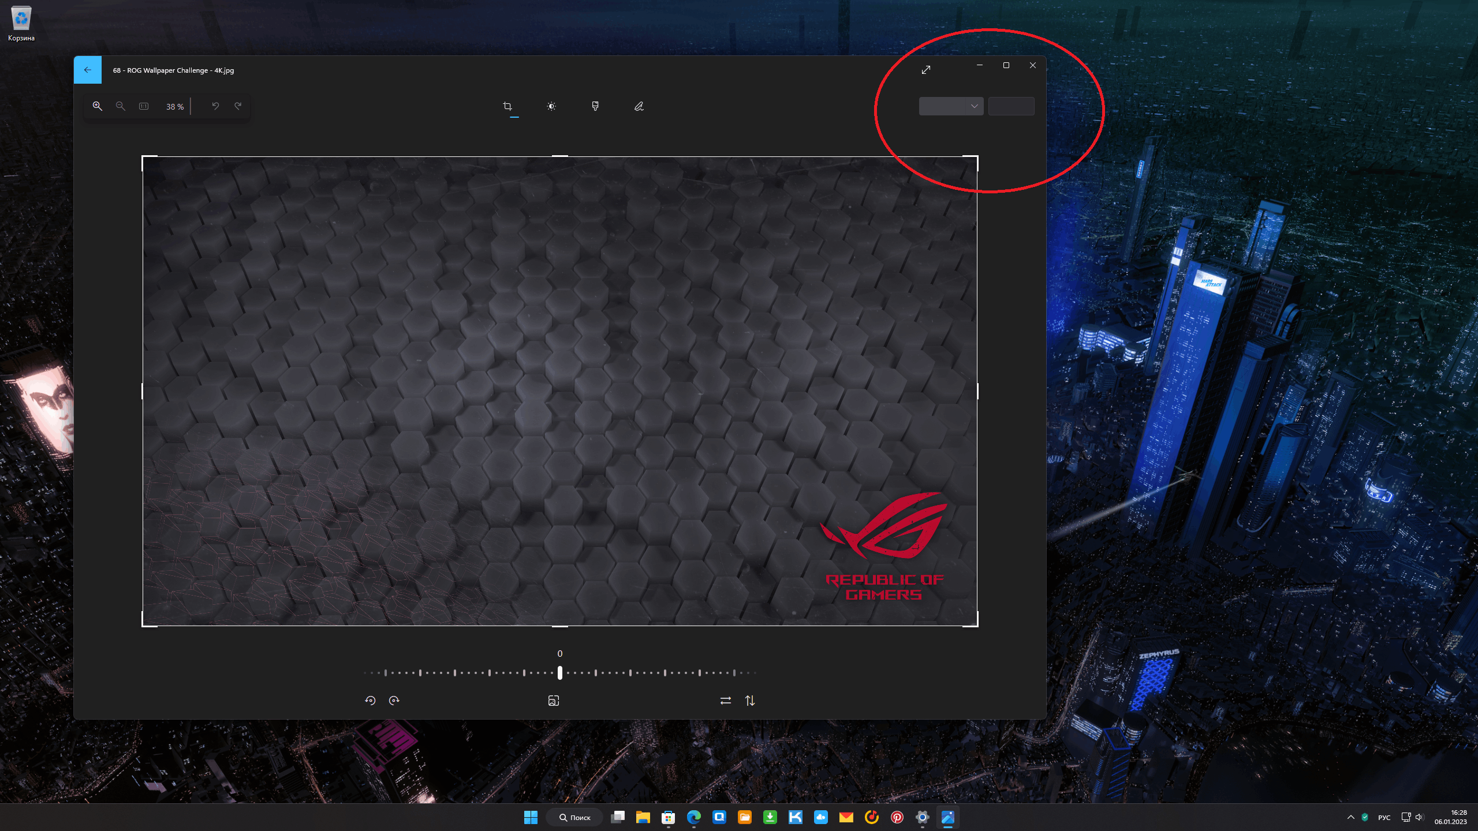The image size is (1478, 831).
Task: Switch to the Filter tab
Action: coord(595,106)
